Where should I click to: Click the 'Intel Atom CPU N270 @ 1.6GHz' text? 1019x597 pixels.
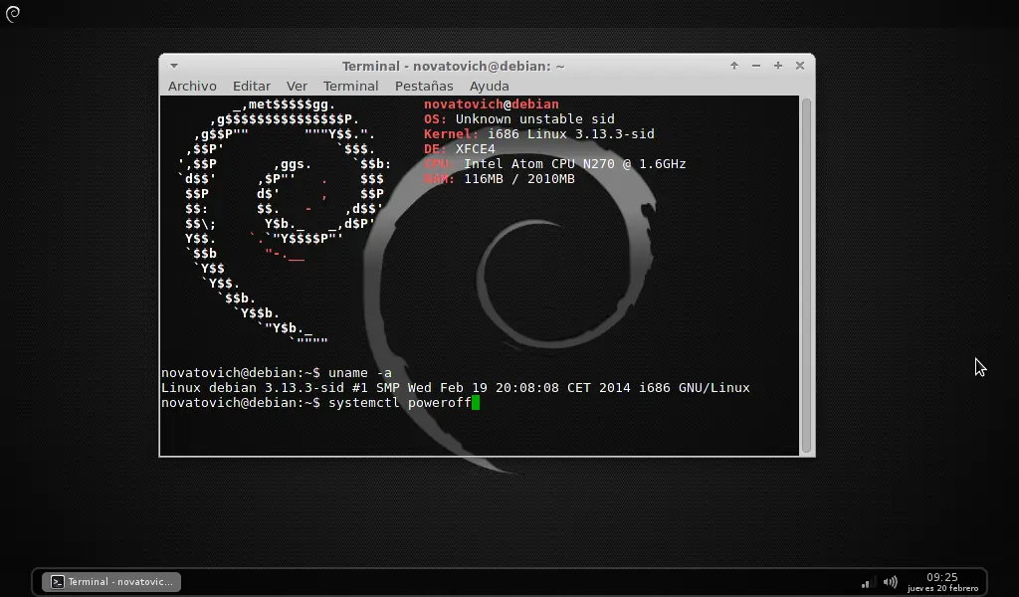(x=575, y=164)
